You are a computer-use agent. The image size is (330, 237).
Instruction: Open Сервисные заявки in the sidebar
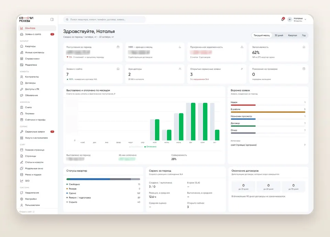37,132
